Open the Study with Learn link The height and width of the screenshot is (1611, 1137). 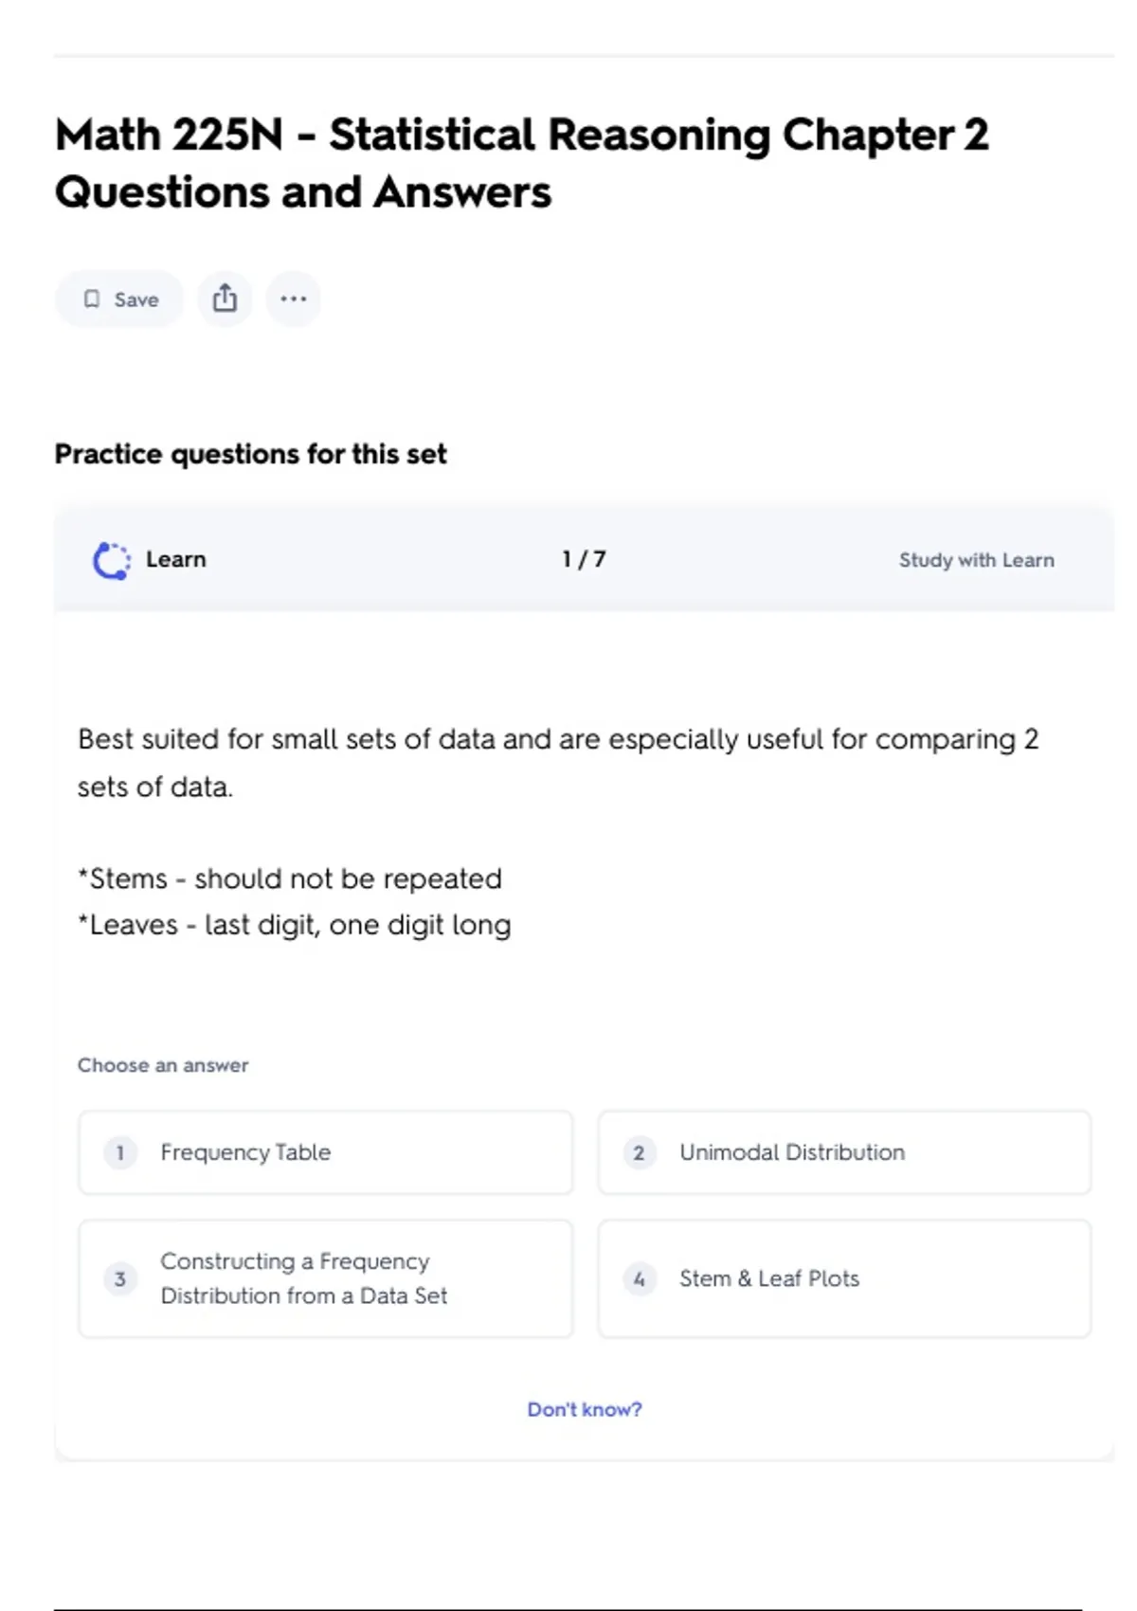coord(976,560)
